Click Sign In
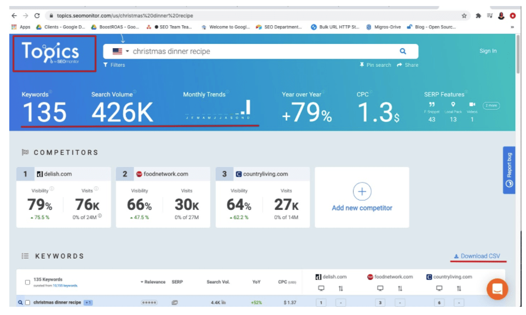This screenshot has height=315, width=526. click(488, 51)
